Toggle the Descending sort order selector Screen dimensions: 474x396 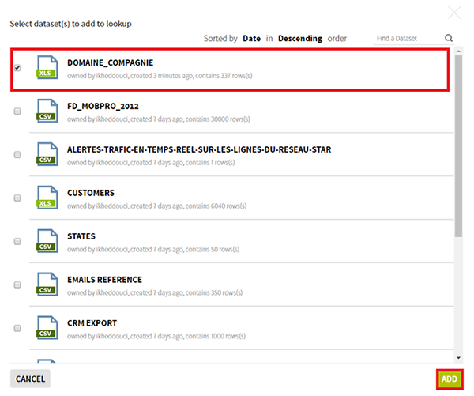[299, 38]
